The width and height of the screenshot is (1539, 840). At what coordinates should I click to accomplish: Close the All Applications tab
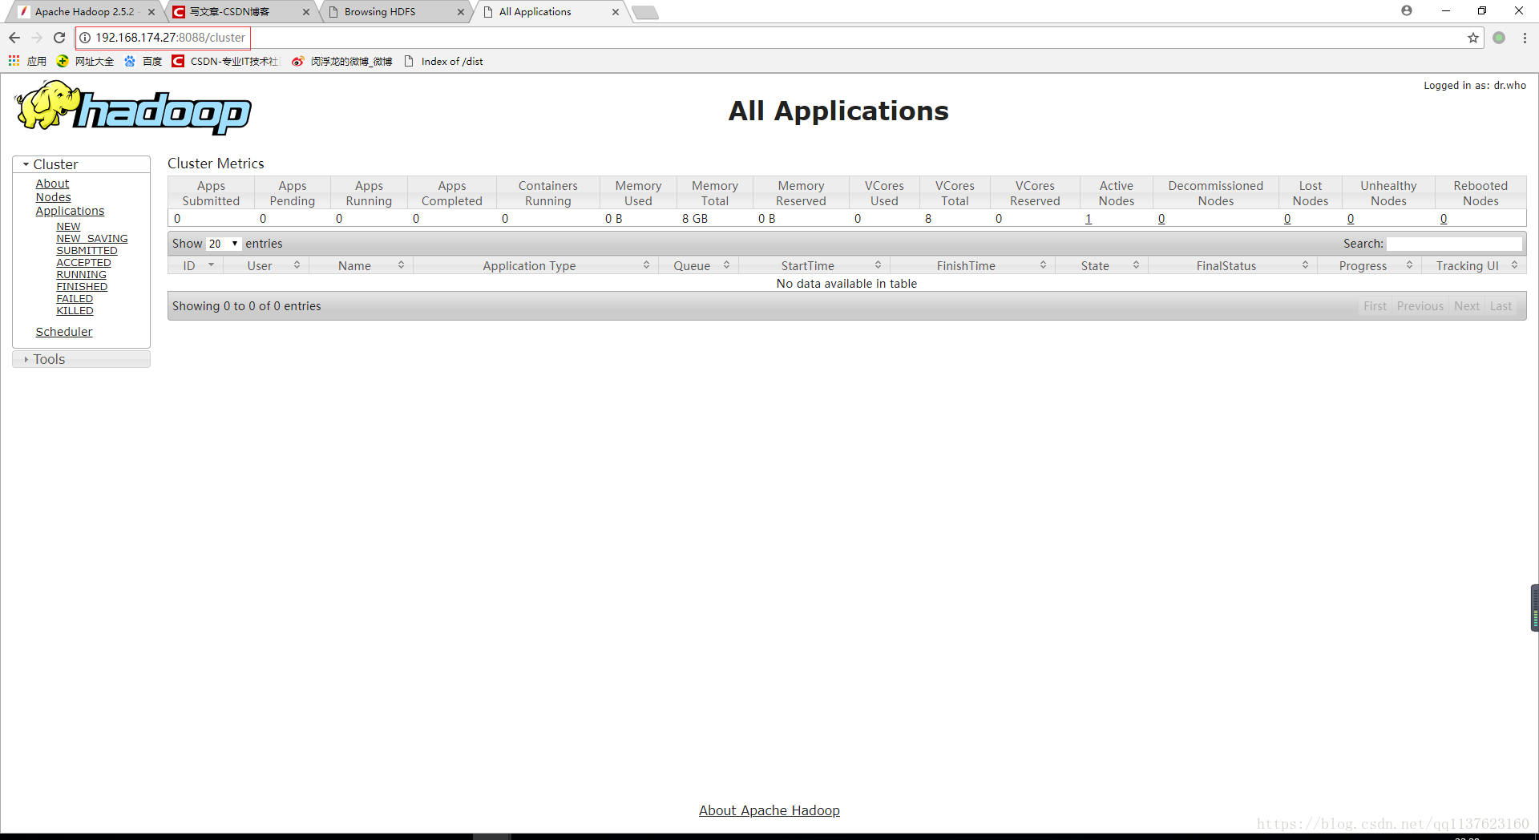(616, 12)
